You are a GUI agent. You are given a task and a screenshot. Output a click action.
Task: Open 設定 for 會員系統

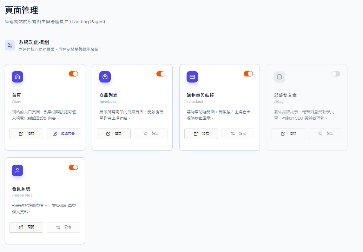pyautogui.click(x=63, y=227)
